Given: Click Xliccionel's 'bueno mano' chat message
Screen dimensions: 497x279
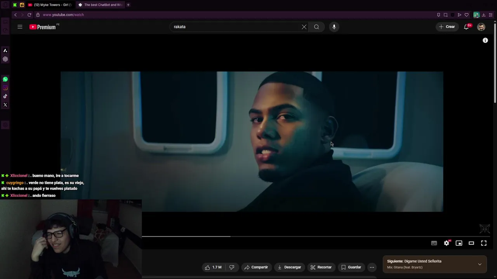Looking at the screenshot, I should pos(40,176).
